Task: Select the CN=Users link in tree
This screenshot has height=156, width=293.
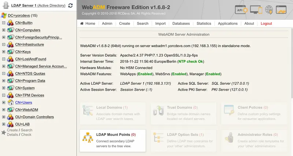Action: pyautogui.click(x=23, y=103)
